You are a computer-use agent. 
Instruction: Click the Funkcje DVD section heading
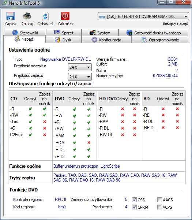(x=24, y=190)
